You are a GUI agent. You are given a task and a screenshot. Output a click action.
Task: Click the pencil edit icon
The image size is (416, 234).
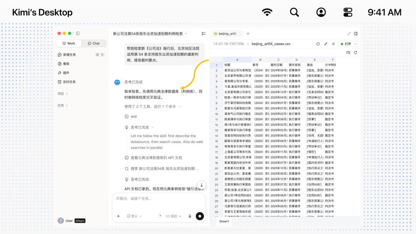tap(326, 44)
